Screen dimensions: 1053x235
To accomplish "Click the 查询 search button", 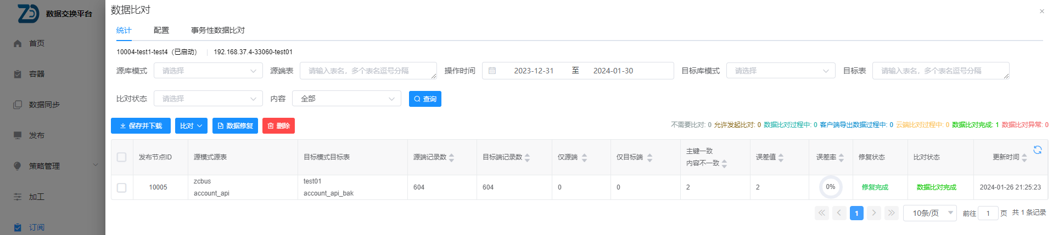I will click(425, 99).
